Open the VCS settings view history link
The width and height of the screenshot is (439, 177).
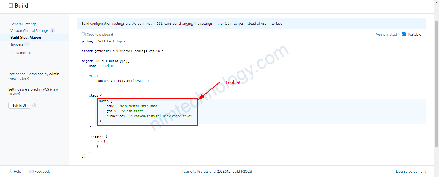33,91
